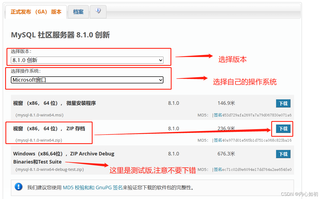Click MD5 hash ec71c02d9e6094e17dd764a2ee654fe0

point(257,169)
